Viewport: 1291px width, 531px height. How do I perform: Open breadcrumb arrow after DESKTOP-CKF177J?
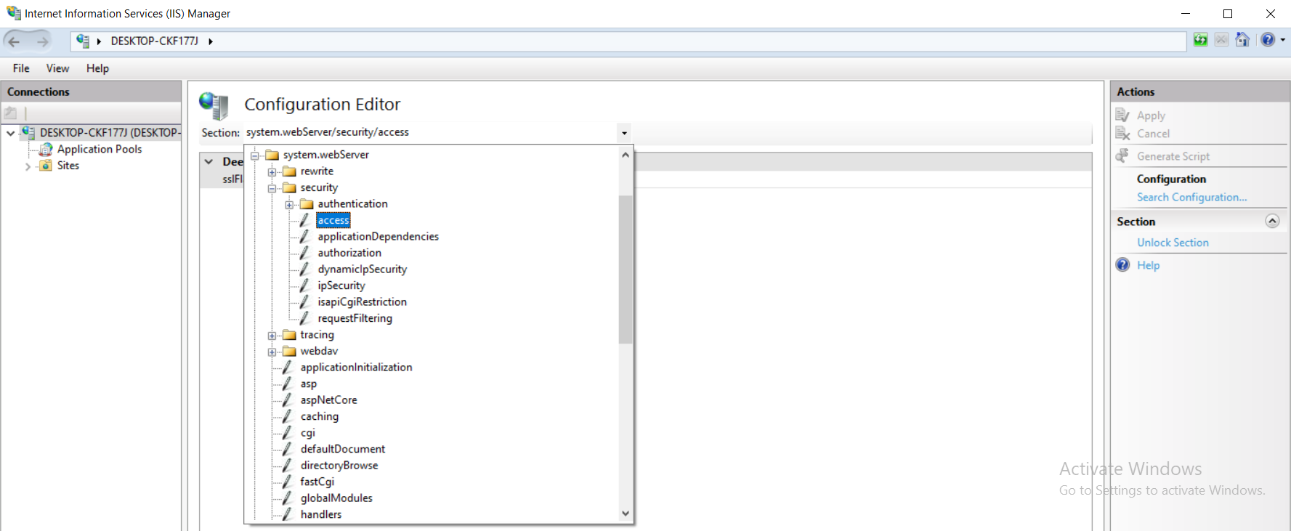[211, 41]
